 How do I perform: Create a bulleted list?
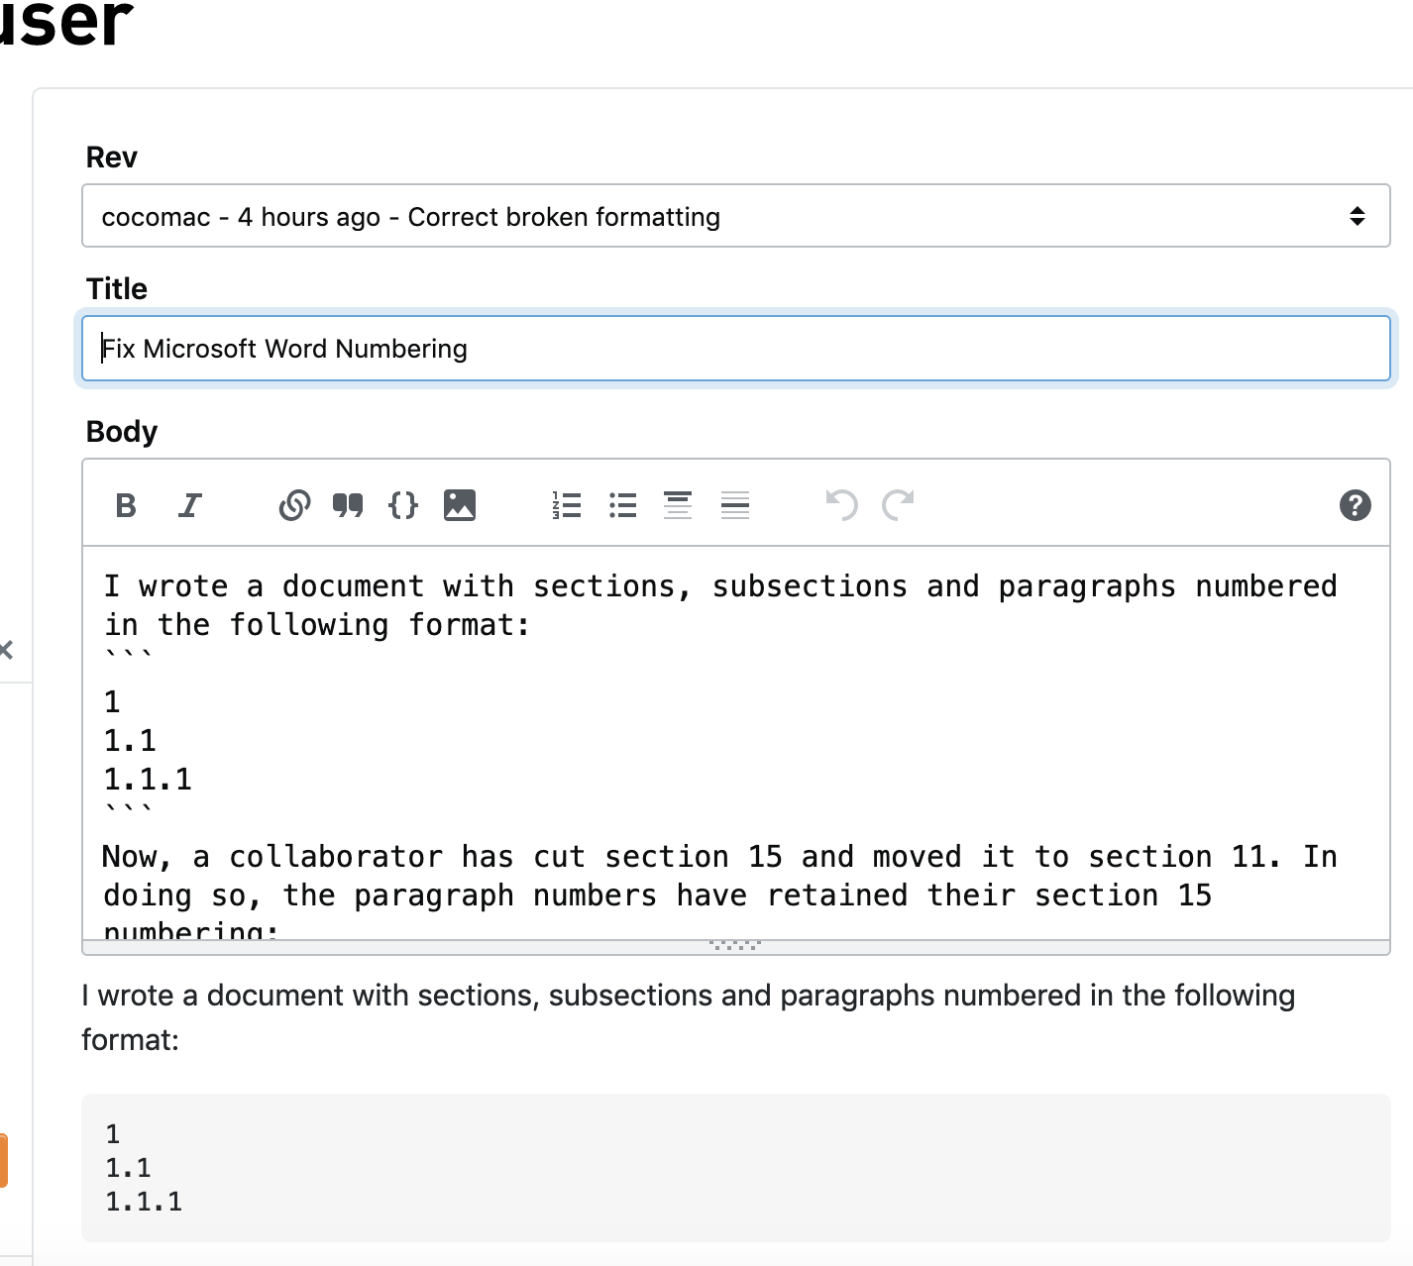[x=622, y=505]
